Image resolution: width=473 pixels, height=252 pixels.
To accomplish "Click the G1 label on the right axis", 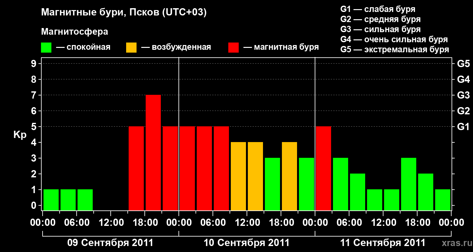I will pyautogui.click(x=463, y=127).
